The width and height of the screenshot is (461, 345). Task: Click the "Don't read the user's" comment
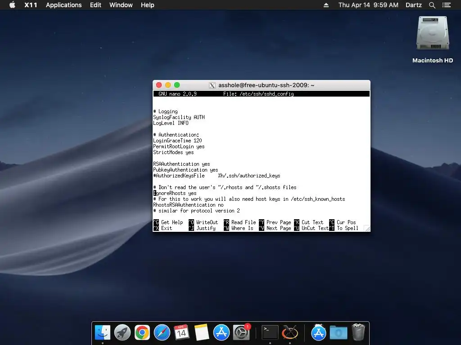tap(225, 187)
